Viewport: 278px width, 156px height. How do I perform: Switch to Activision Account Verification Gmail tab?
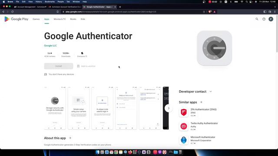65,7
